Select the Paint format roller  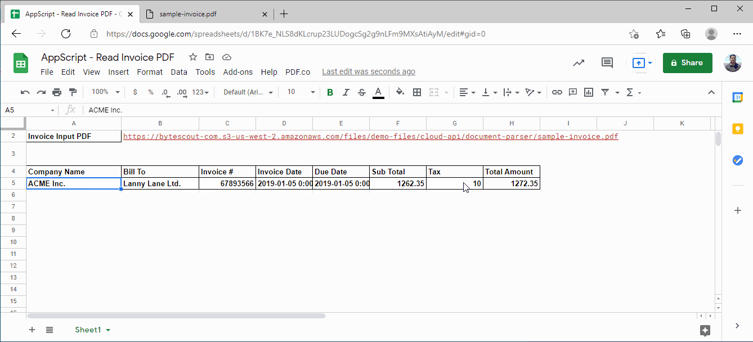point(73,92)
